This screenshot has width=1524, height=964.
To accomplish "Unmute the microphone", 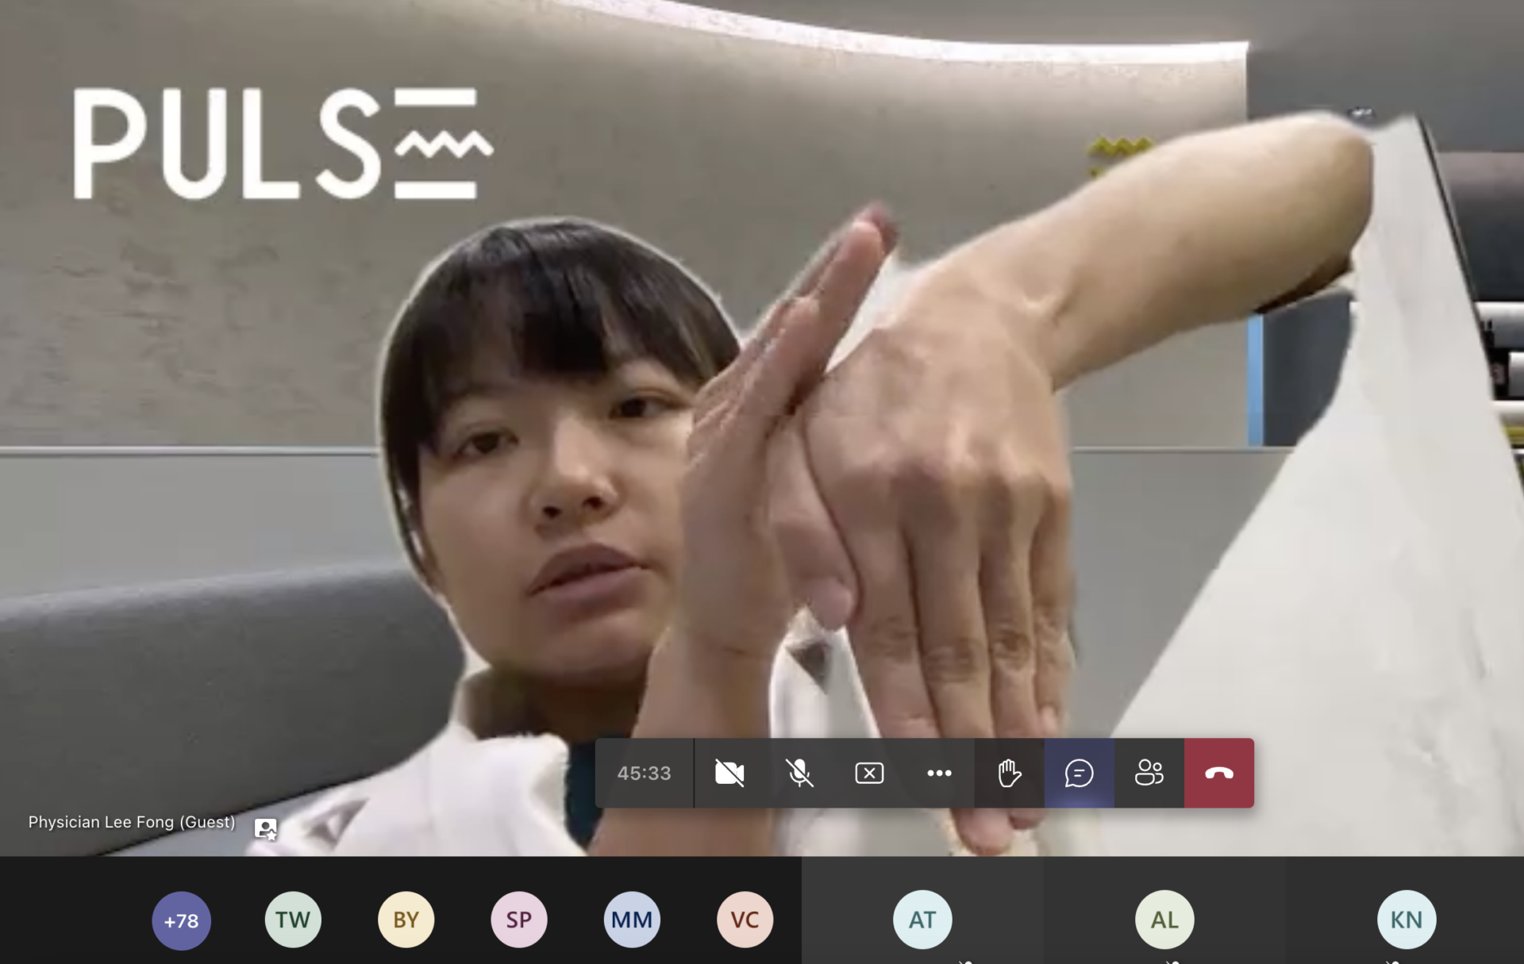I will click(799, 773).
